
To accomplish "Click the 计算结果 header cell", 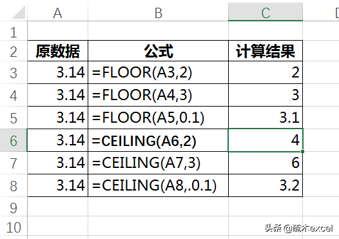I will click(x=266, y=50).
